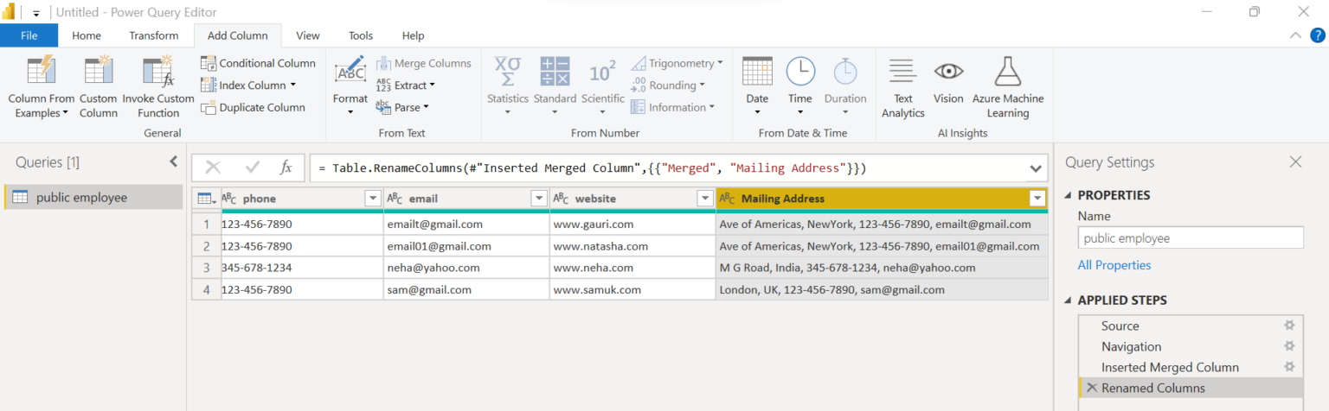Image resolution: width=1329 pixels, height=411 pixels.
Task: Open the All Properties link
Action: coord(1114,265)
